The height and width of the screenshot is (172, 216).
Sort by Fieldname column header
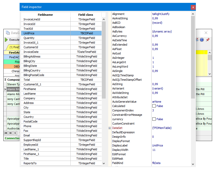point(45,15)
